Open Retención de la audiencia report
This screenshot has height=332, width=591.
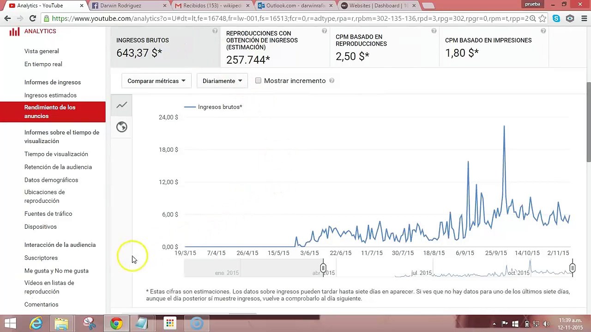[58, 167]
